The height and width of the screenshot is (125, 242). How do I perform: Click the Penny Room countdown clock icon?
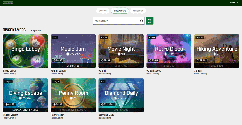(54, 105)
